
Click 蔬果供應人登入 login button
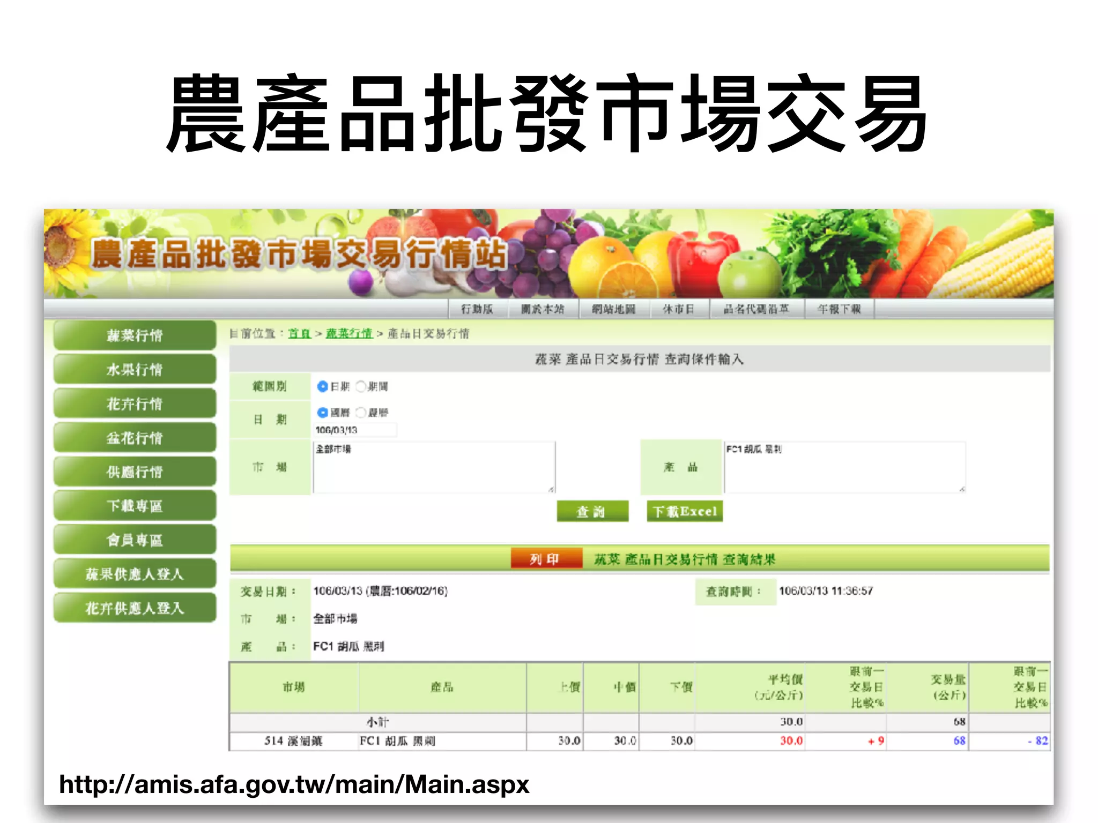pyautogui.click(x=135, y=574)
